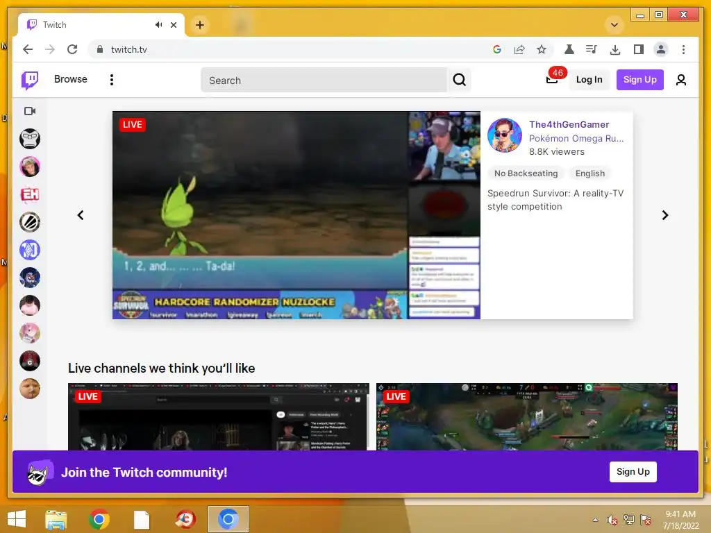The height and width of the screenshot is (533, 711).
Task: Open the baby face avatar channel in sidebar
Action: click(30, 389)
